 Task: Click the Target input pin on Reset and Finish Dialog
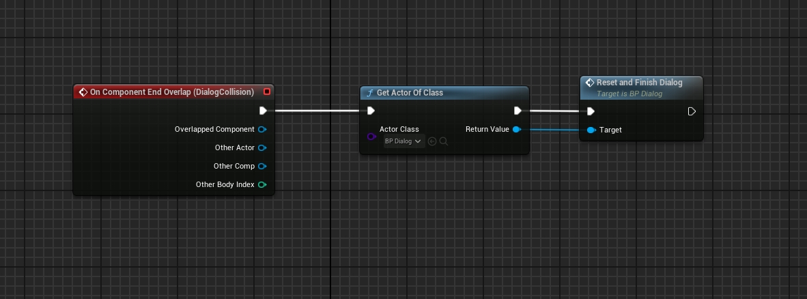(x=591, y=130)
